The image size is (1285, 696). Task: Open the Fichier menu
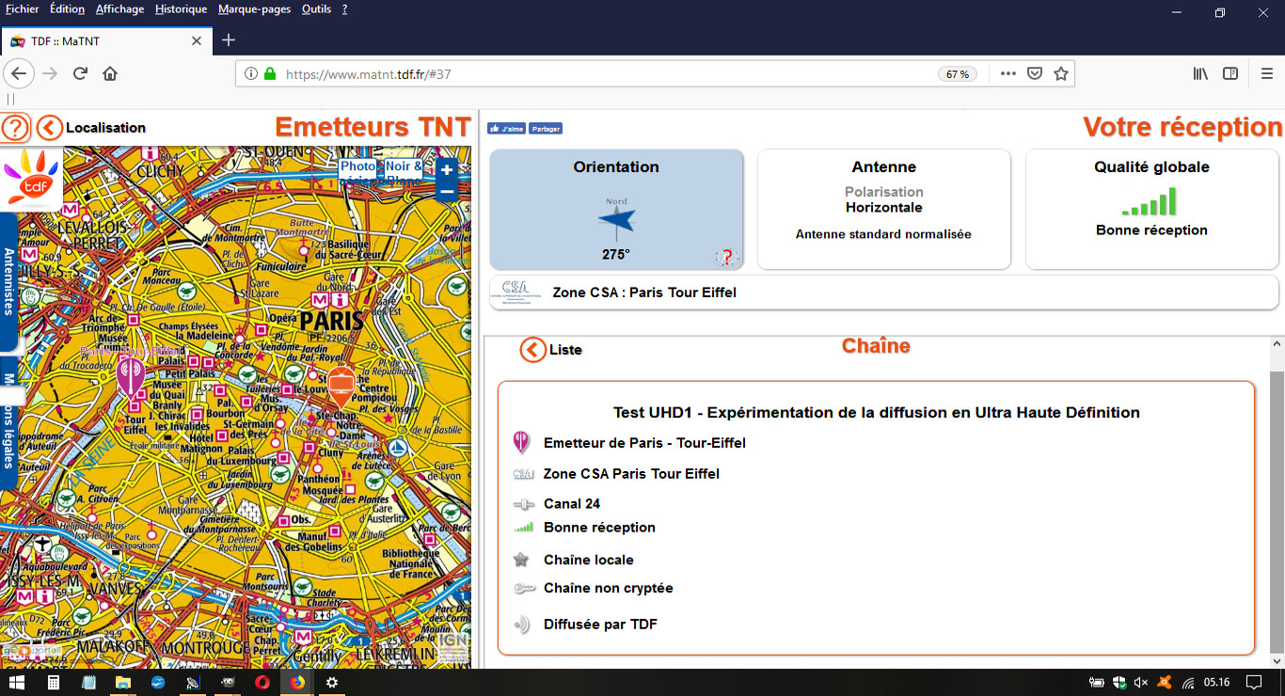click(x=23, y=9)
